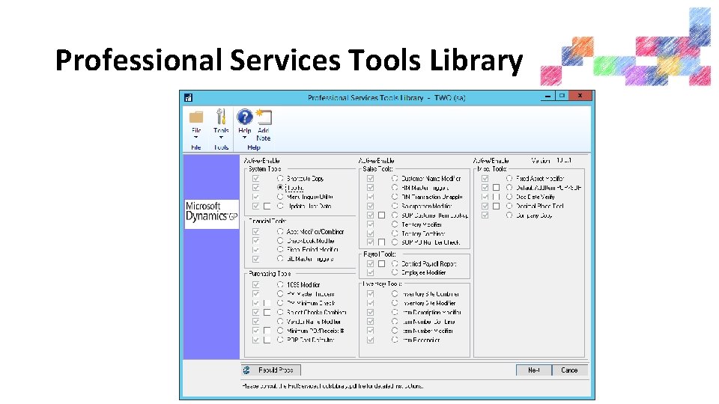719x404 pixels.
Task: Click the Rebuild Procs refresh icon
Action: coord(246,370)
